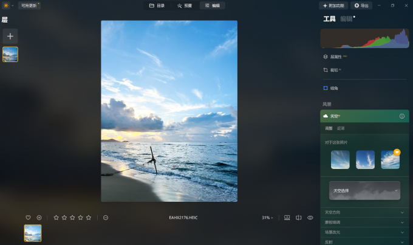413x245 pixels.
Task: Choose the second suggested sky with deep blue
Action: [x=366, y=159]
